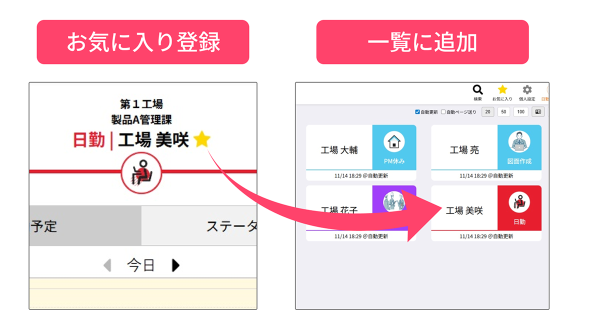
Task: Click the 検索 magnifier icon
Action: (x=477, y=89)
